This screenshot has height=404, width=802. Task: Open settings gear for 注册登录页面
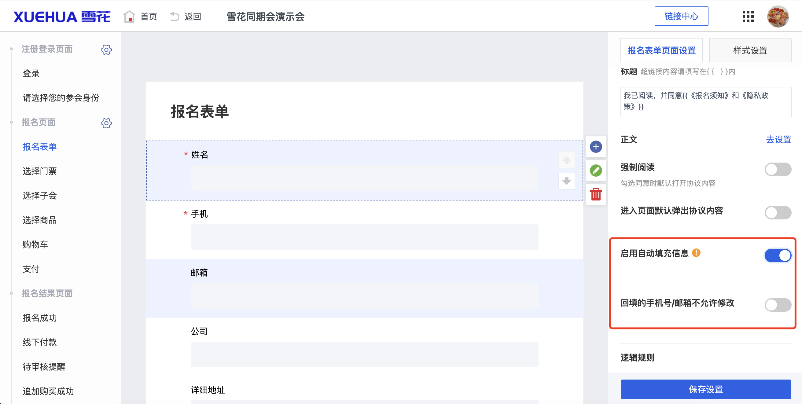click(x=106, y=50)
